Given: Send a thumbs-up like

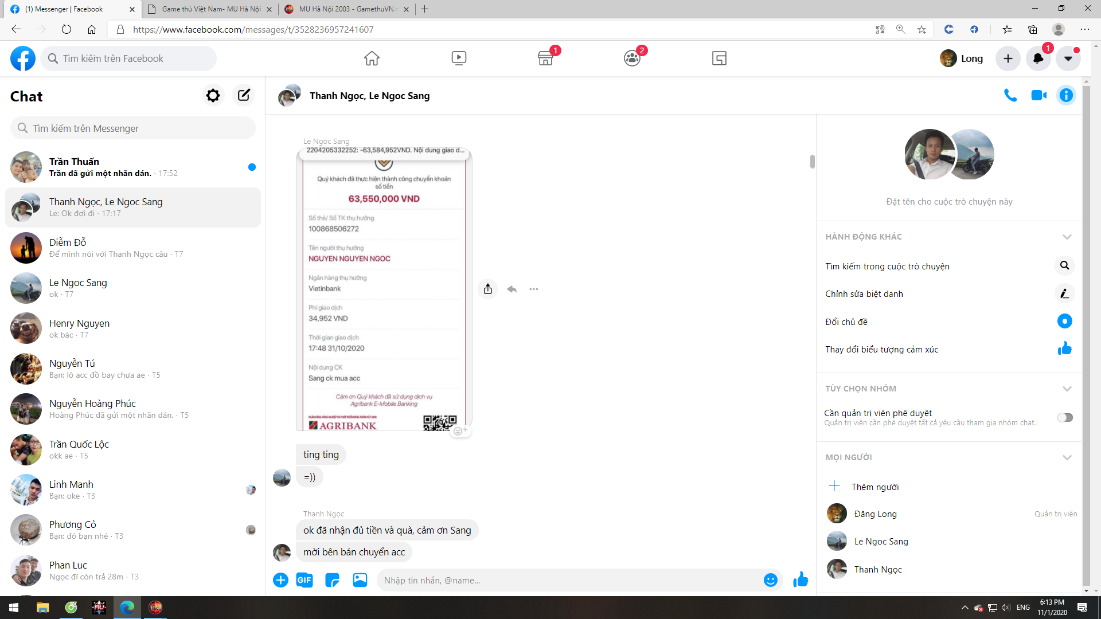Looking at the screenshot, I should coord(801,580).
